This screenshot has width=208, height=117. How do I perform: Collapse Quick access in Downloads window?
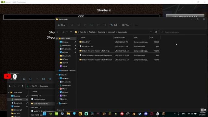9,93
